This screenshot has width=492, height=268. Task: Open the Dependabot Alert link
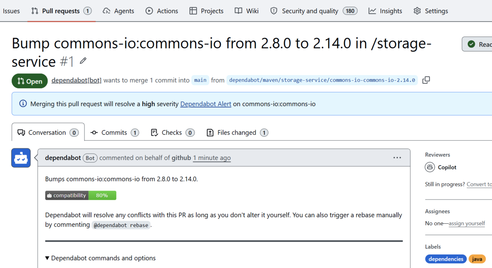206,104
